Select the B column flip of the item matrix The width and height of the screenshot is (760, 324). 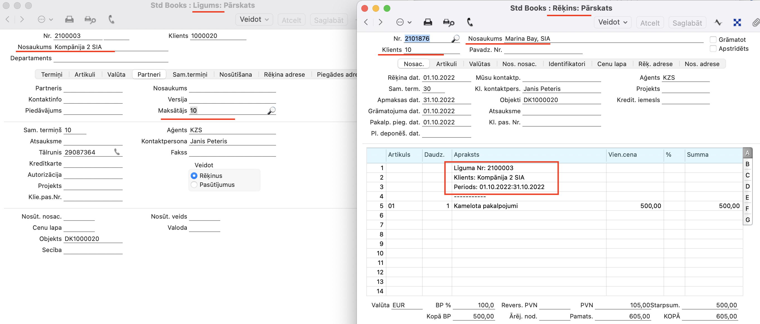tap(747, 164)
